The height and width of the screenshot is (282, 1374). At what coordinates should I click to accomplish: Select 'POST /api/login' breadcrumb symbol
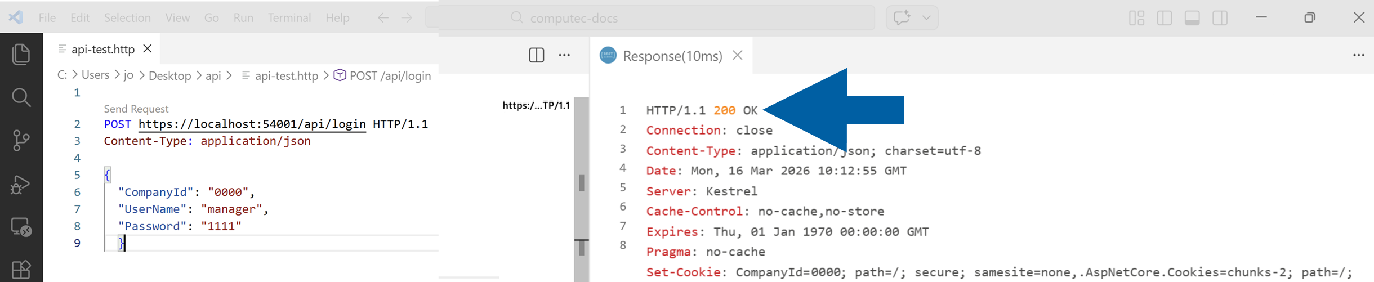tap(390, 75)
